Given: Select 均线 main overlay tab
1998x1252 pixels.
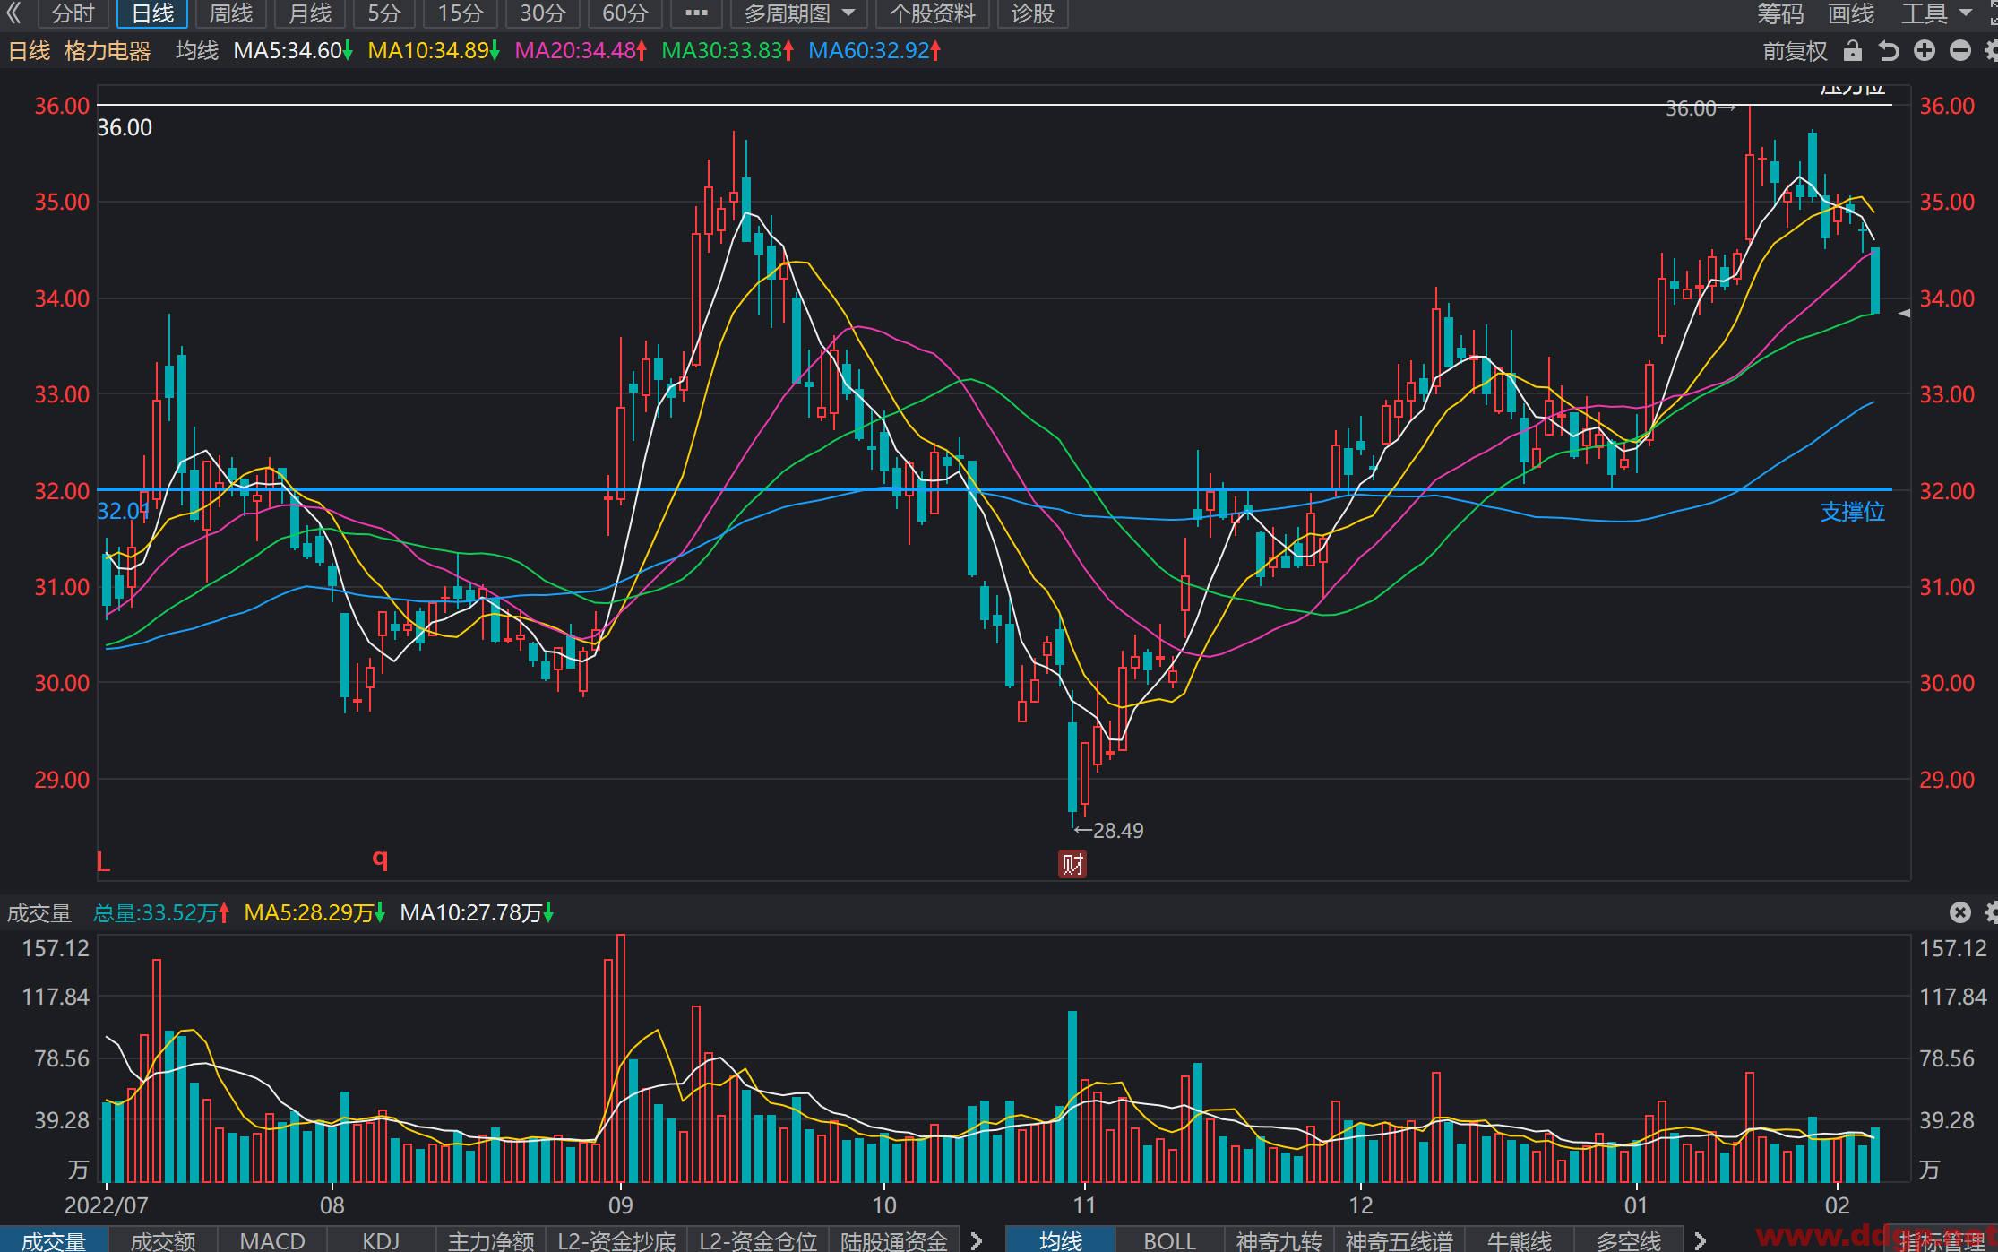Looking at the screenshot, I should point(1061,1240).
